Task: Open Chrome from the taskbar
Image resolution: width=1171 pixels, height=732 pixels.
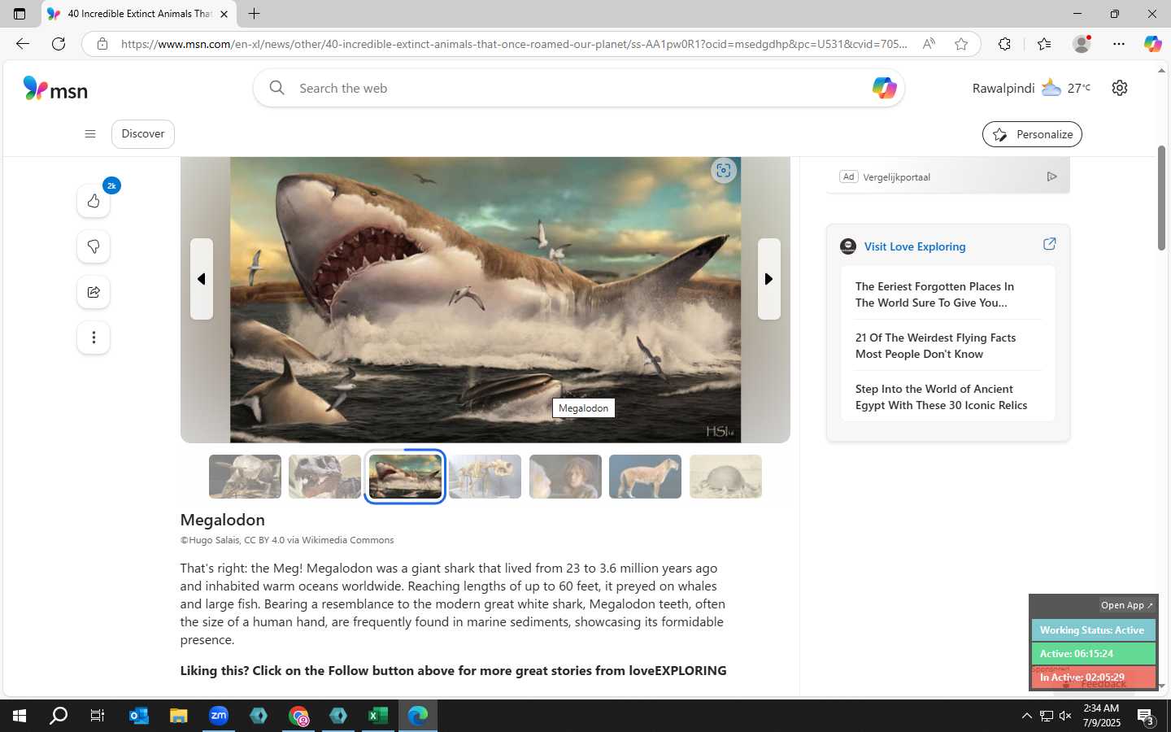Action: click(x=298, y=716)
